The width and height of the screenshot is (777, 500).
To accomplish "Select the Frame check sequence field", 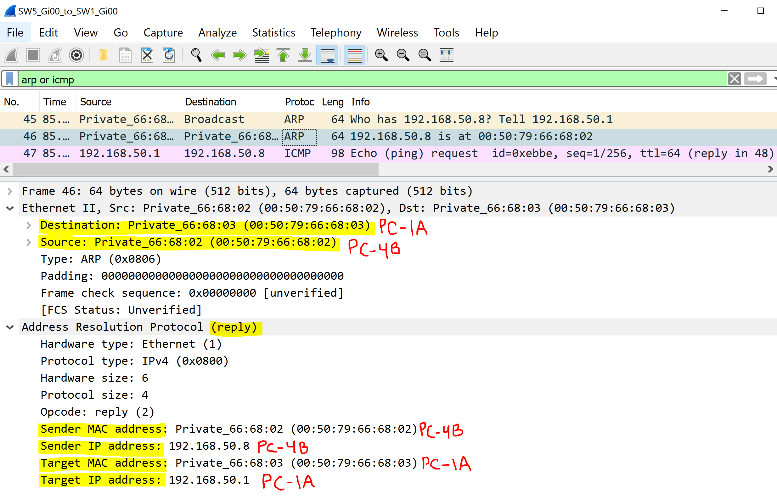I will click(192, 293).
